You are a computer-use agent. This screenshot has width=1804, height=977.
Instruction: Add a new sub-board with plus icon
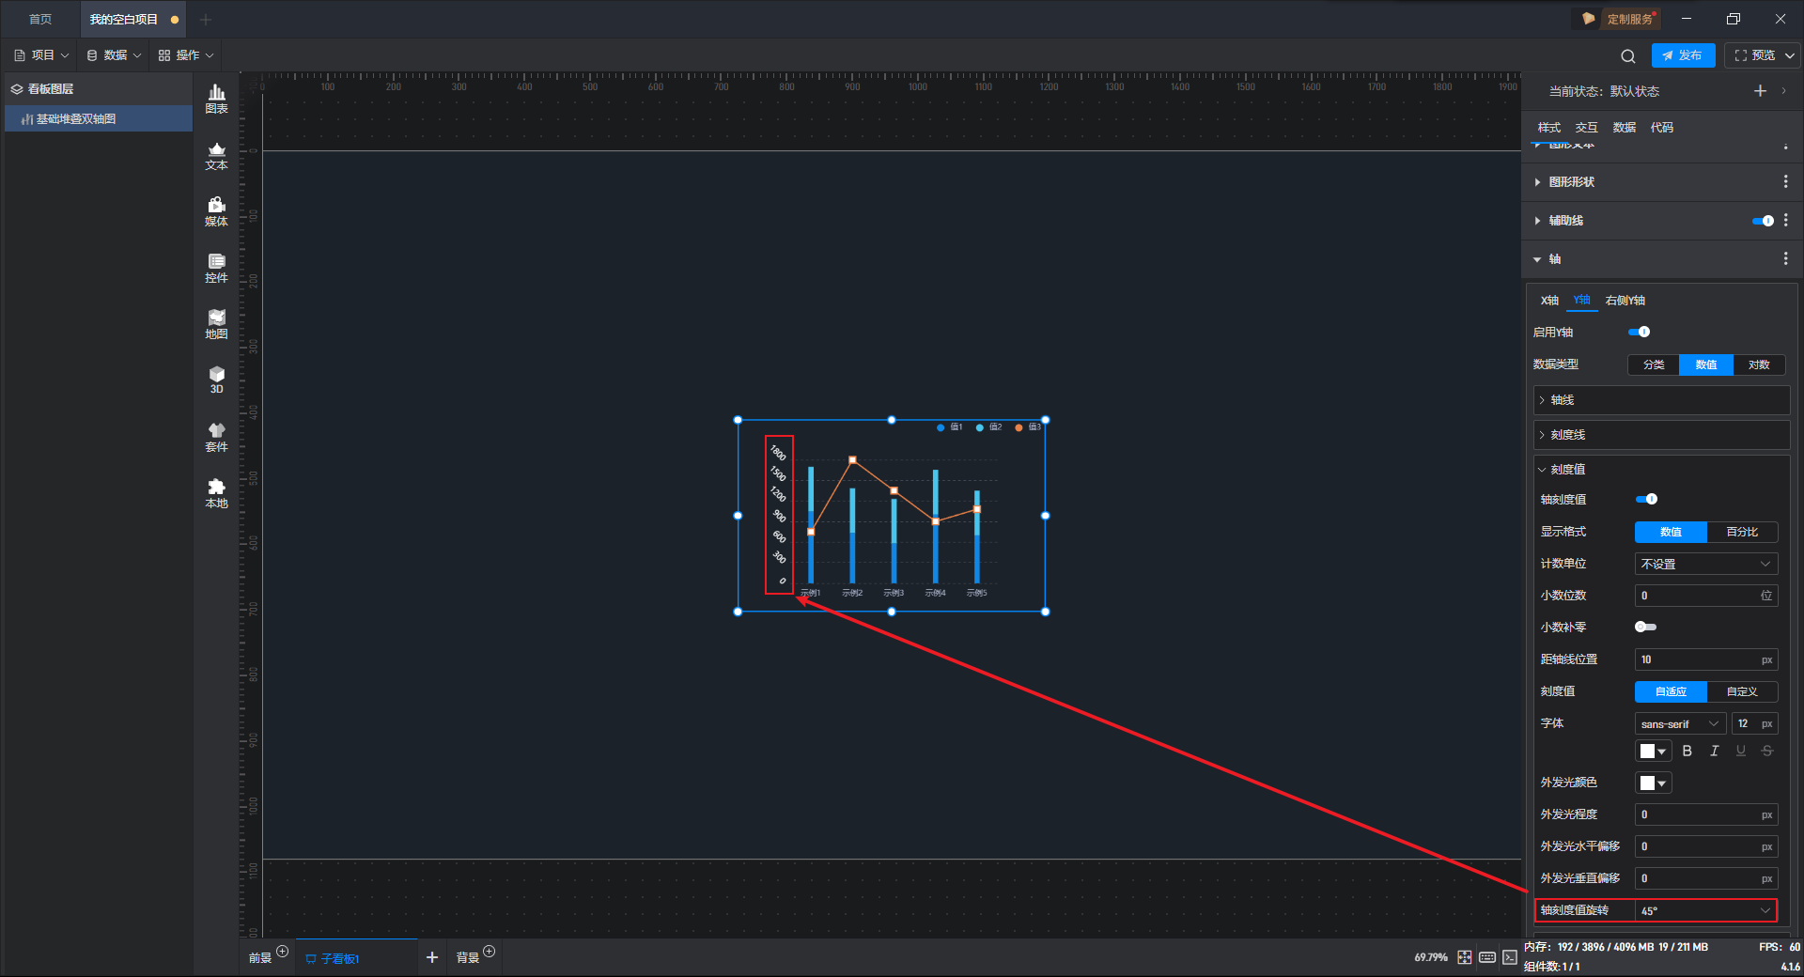click(x=432, y=957)
